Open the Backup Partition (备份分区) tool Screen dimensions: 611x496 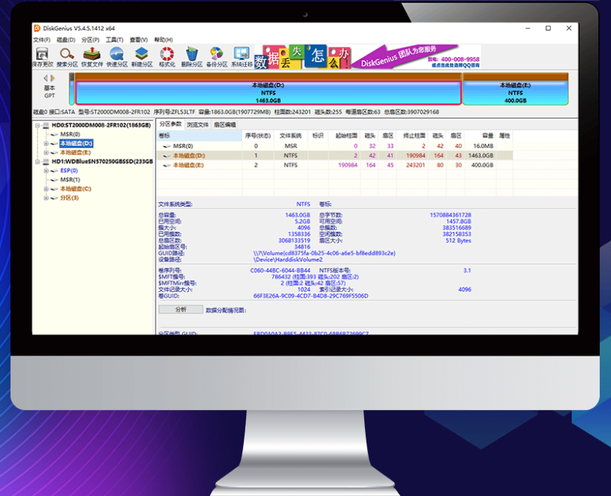[217, 57]
